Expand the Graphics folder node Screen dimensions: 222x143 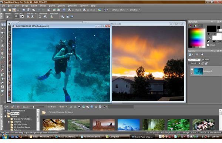[x=9, y=122]
